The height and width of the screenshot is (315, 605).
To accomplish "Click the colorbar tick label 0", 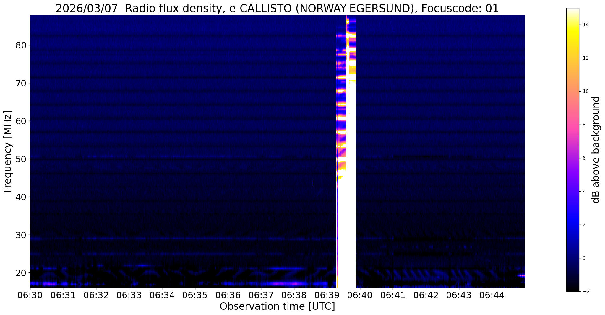I will coord(584,258).
